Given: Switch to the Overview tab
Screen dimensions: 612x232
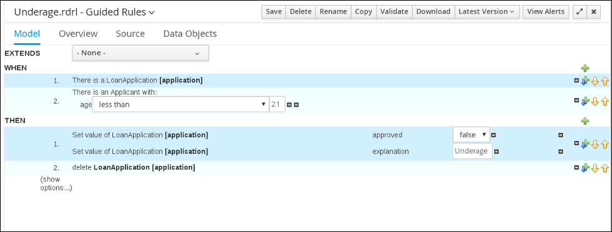Looking at the screenshot, I should point(78,34).
